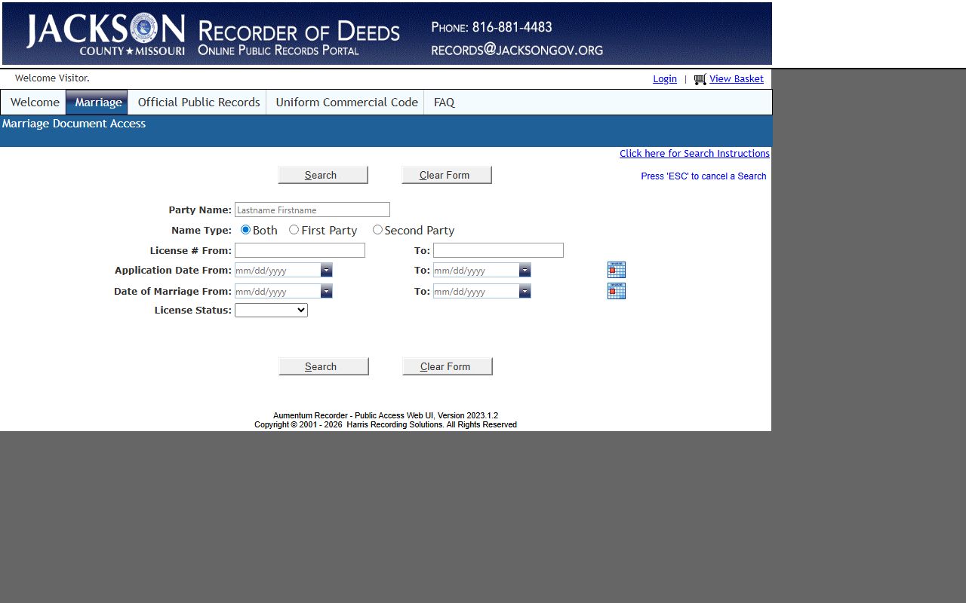The image size is (966, 603).
Task: Open the View Basket link
Action: 737,79
